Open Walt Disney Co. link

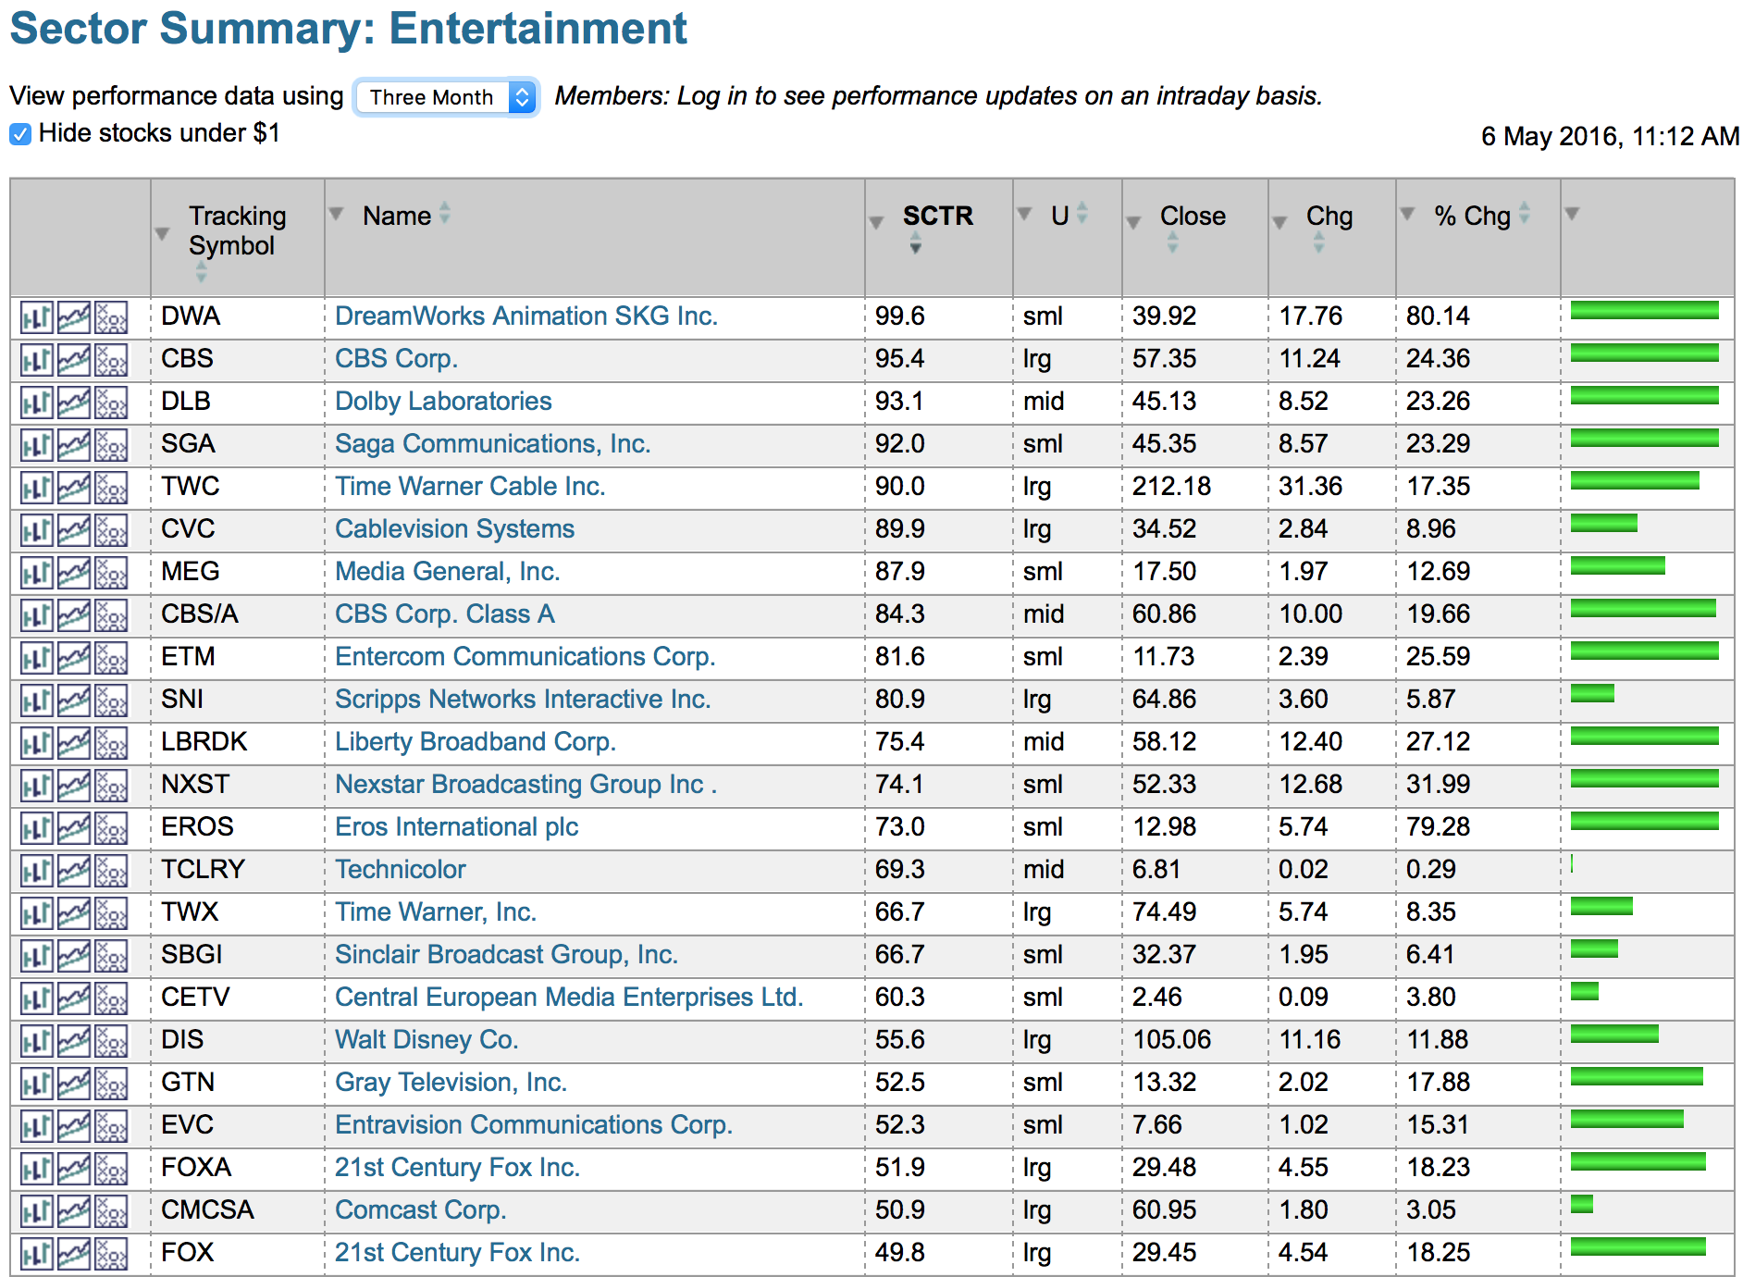tap(426, 1040)
